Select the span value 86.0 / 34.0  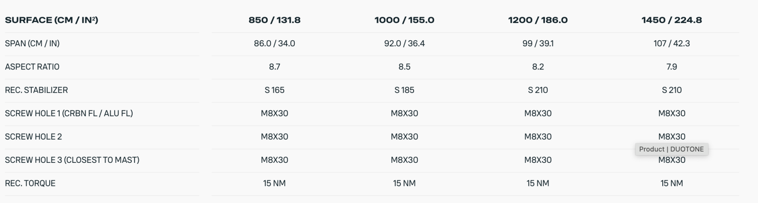point(274,43)
